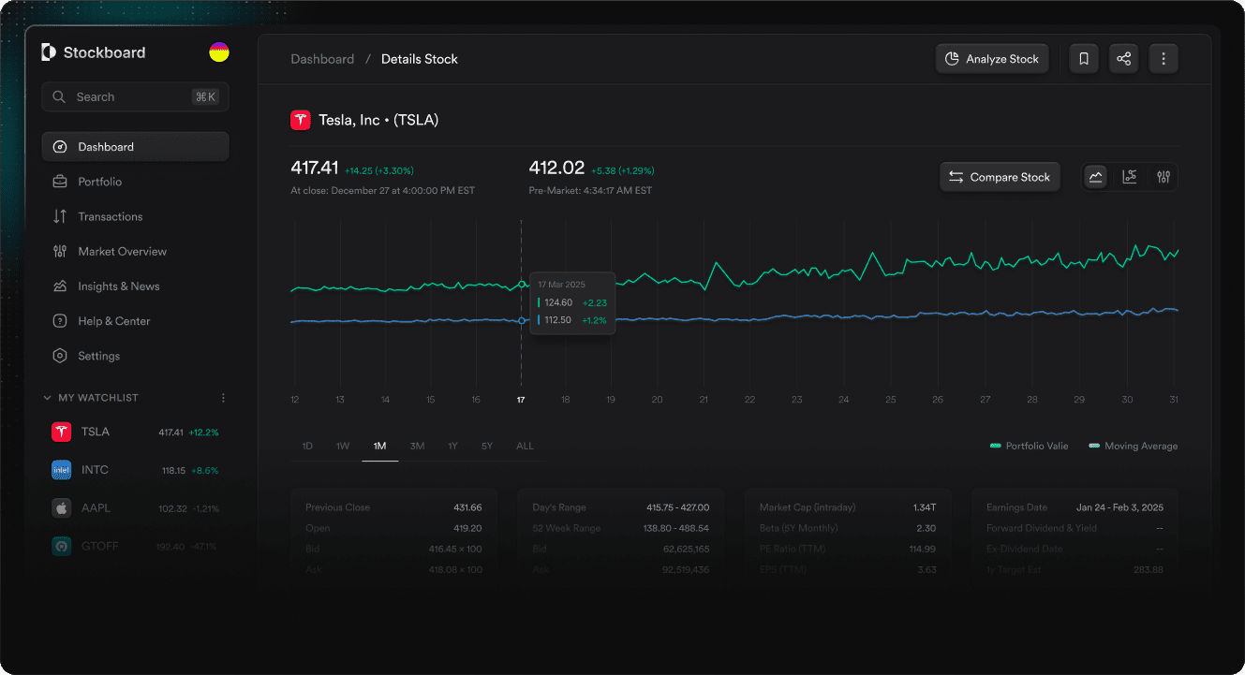Click the Help & Center question mark icon

tap(60, 321)
